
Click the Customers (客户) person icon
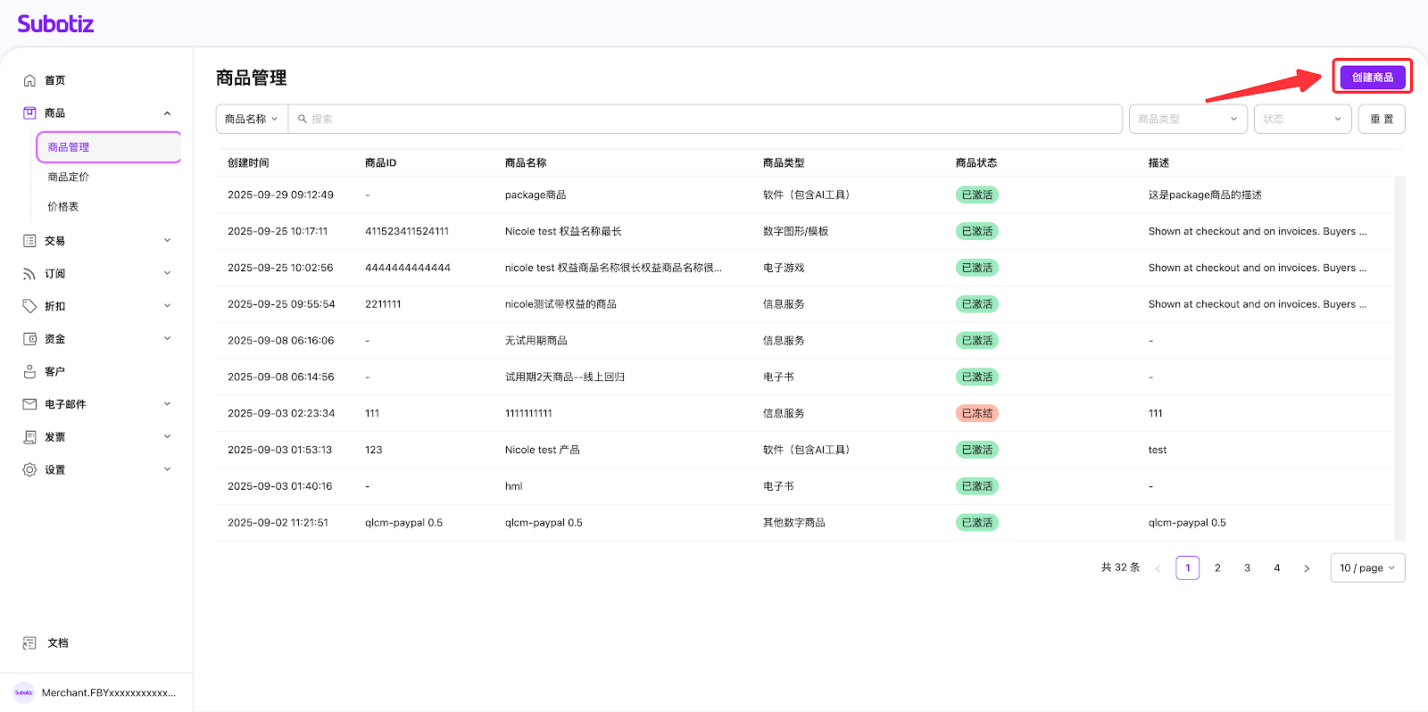tap(29, 371)
